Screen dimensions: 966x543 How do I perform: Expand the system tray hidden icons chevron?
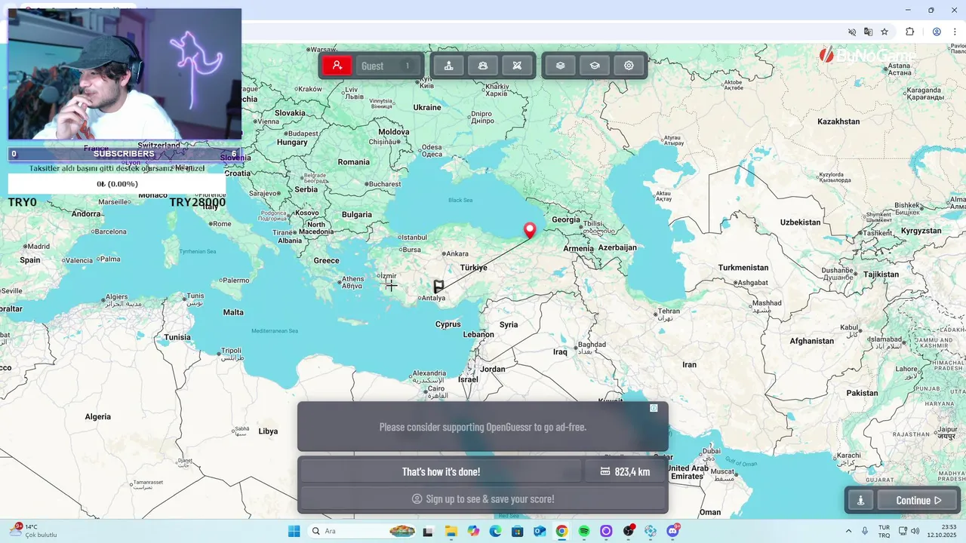848,531
